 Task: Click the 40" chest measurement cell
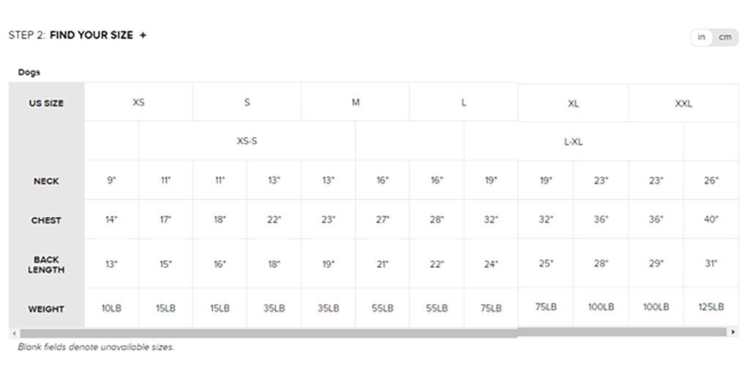[x=710, y=220]
